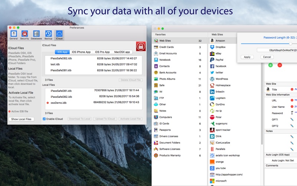Select local file iPassSafeDB1.idb

(94, 91)
